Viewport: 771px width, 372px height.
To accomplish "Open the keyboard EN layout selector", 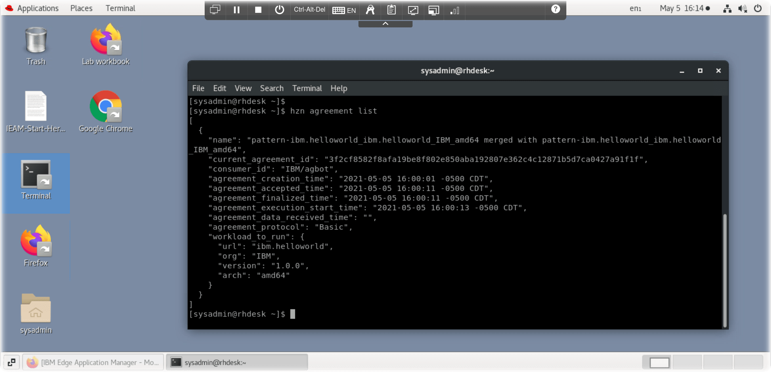I will tap(344, 10).
